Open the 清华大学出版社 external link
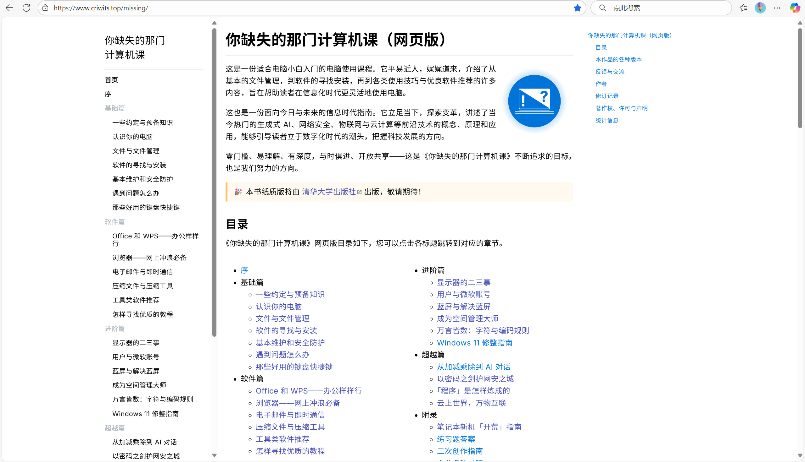Screen dimensions: 805x462 click(x=329, y=192)
